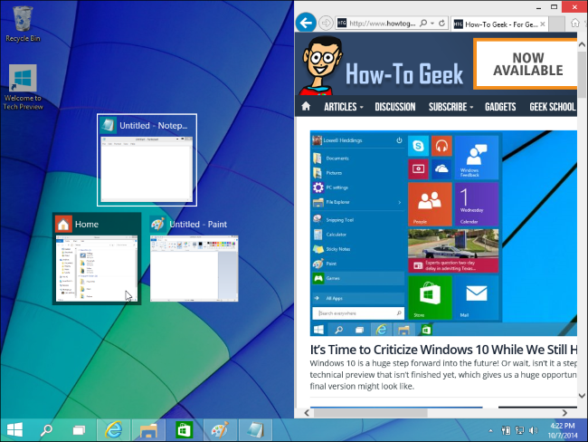Switch to Notepad on the taskbar
The image size is (588, 442).
[x=255, y=430]
